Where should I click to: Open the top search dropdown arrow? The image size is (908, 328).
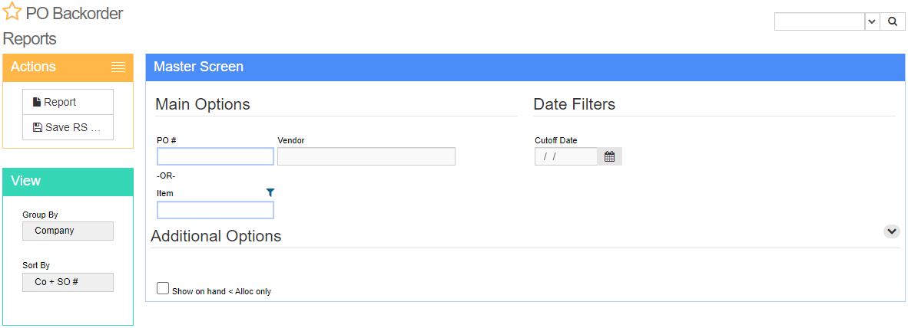872,22
